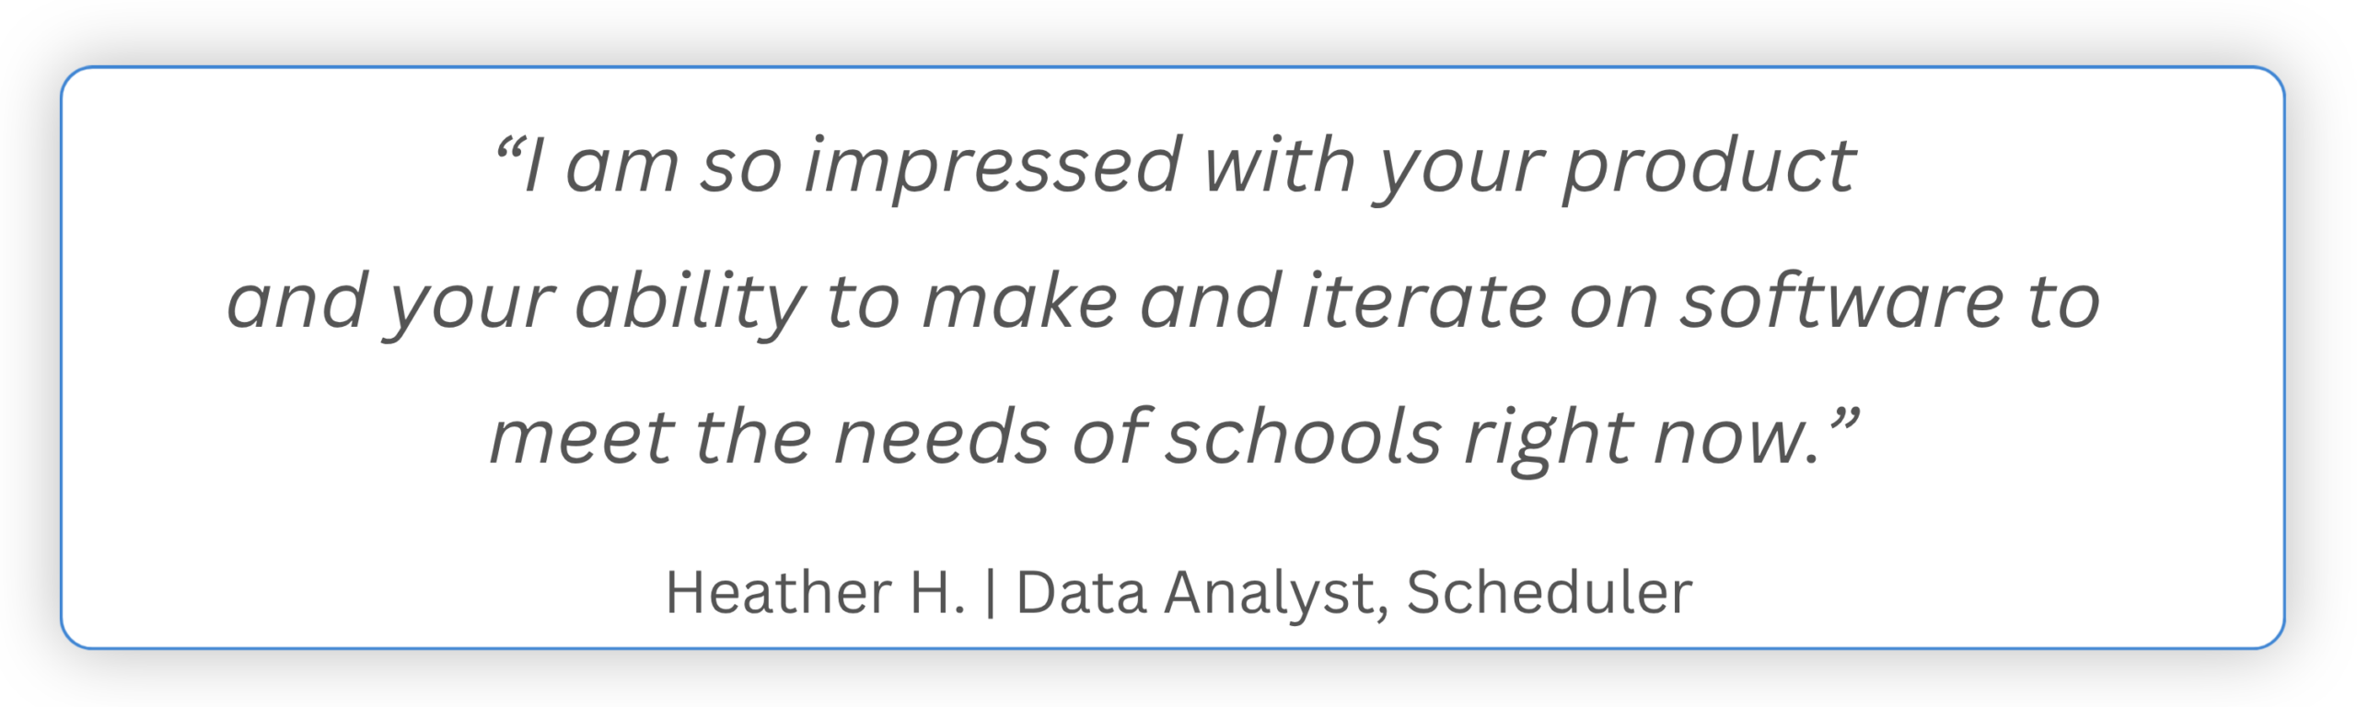Click the vertical bar separator after "Heather H."
The width and height of the screenshot is (2357, 707).
click(x=991, y=594)
